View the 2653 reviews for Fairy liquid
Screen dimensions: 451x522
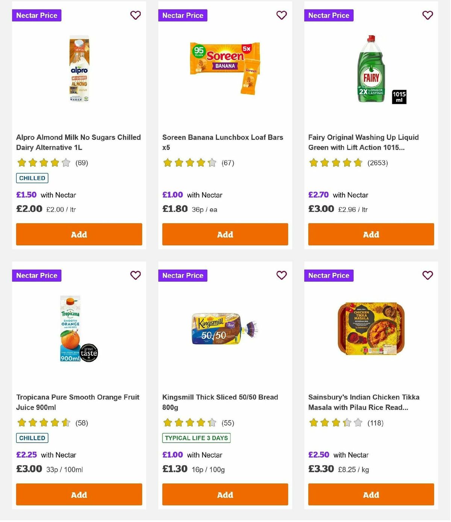pos(378,163)
